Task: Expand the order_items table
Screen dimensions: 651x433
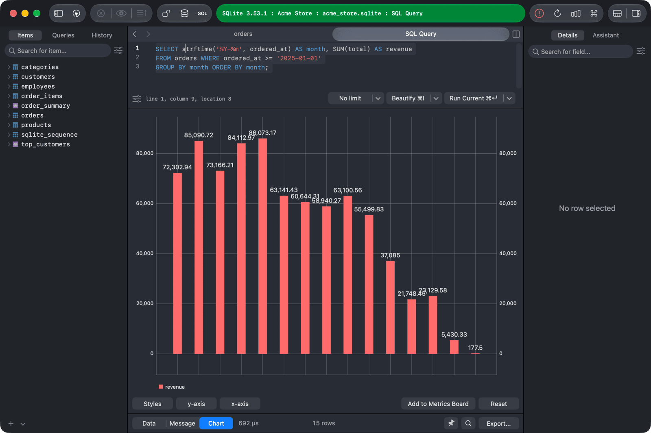Action: coord(9,96)
